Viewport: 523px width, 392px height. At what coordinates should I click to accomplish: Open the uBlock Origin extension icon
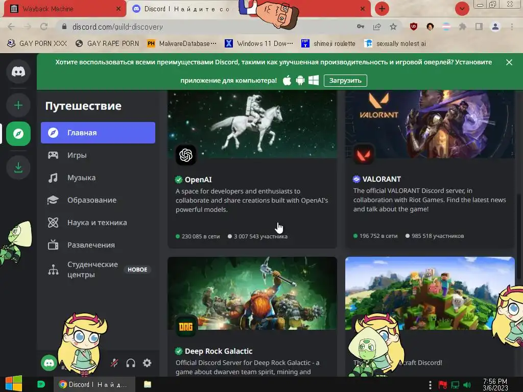414,27
